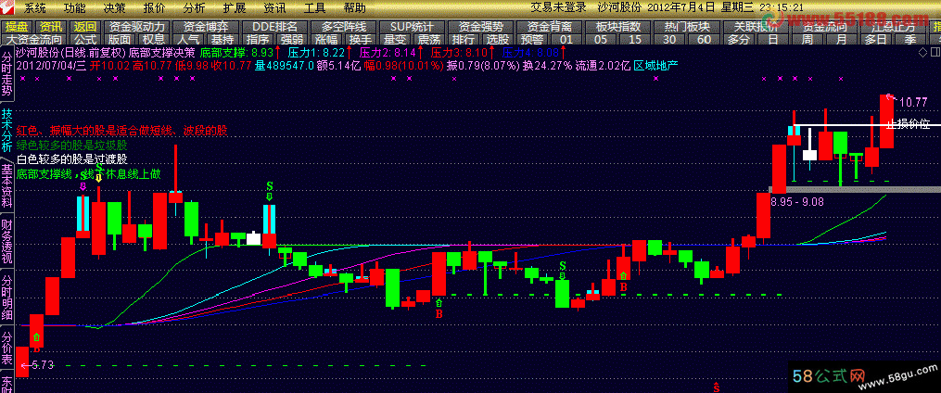941x393 pixels.
Task: Click the red app logo icon
Action: (x=9, y=7)
